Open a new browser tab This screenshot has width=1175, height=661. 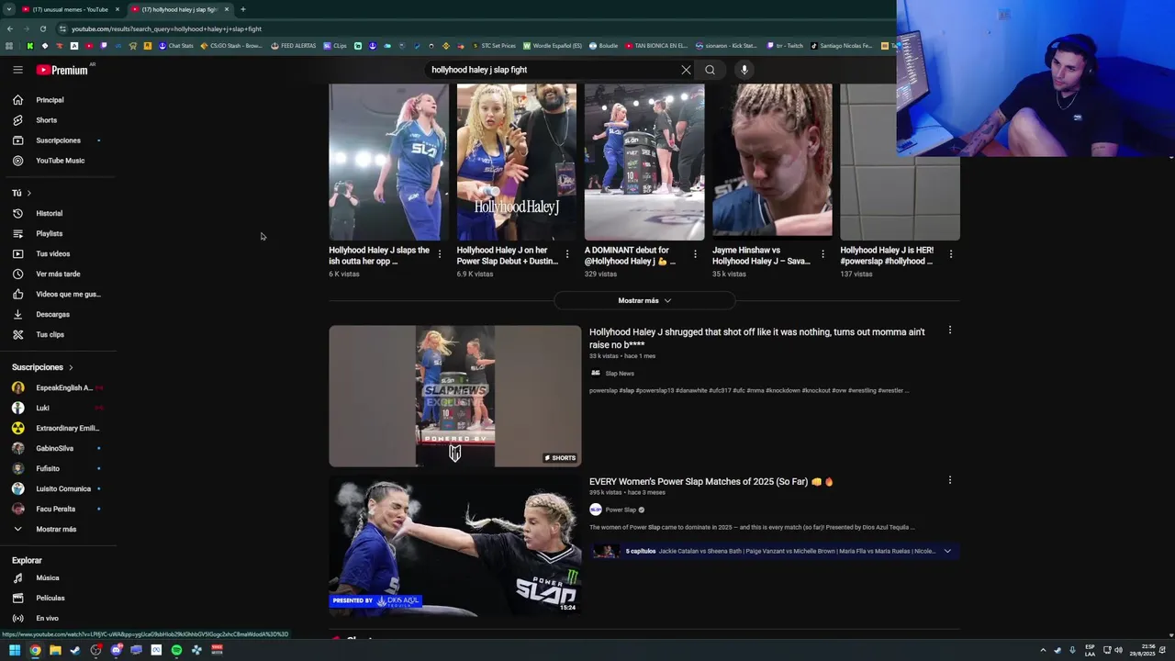coord(242,9)
